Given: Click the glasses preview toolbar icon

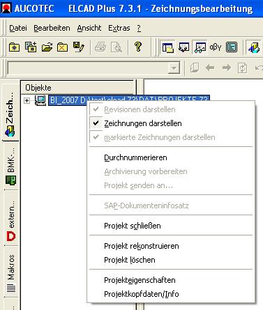Looking at the screenshot, I should [x=200, y=47].
